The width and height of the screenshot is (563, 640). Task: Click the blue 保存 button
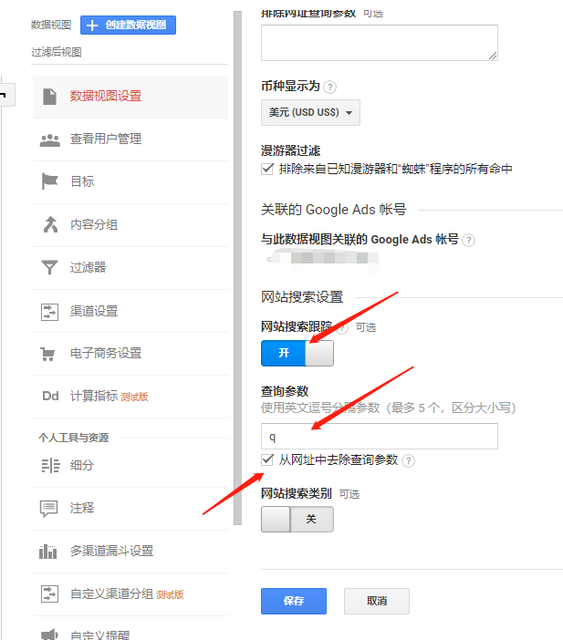294,601
